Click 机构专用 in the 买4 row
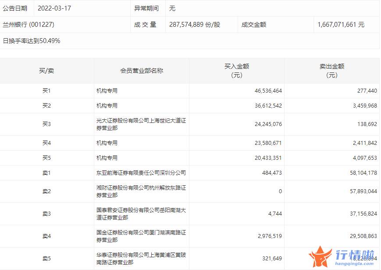The image size is (381, 270). 107,143
